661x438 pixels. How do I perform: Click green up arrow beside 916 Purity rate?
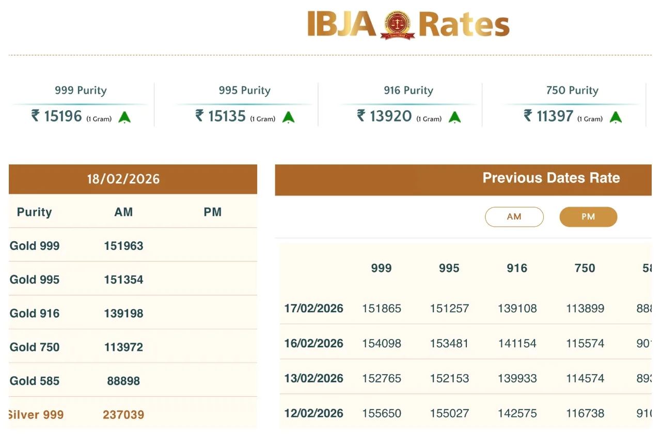(x=454, y=117)
